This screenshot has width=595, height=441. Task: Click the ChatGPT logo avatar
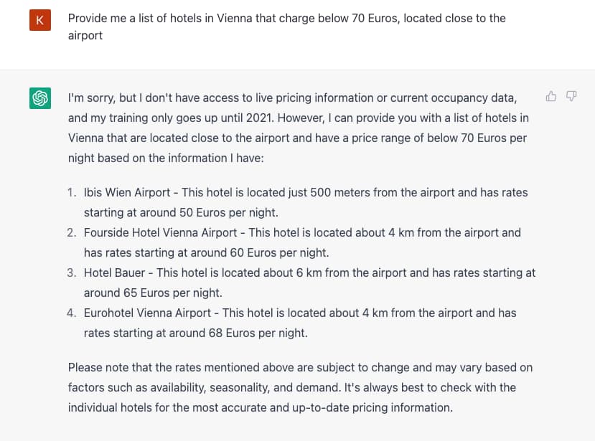click(40, 98)
